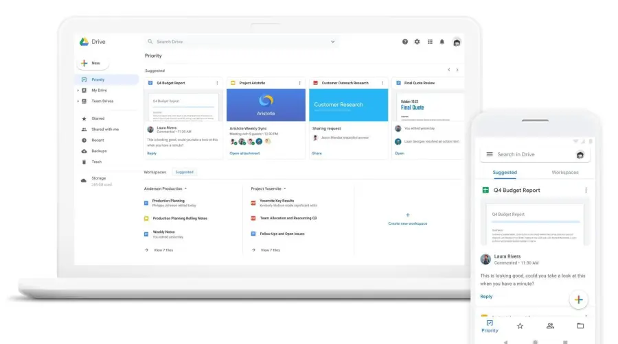The width and height of the screenshot is (618, 344).
Task: Open the notifications bell icon
Action: point(442,42)
